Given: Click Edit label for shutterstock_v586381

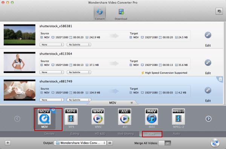Looking at the screenshot, I should (208, 46).
